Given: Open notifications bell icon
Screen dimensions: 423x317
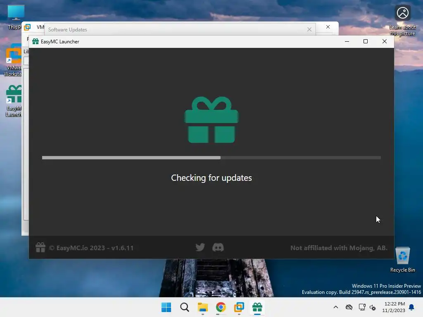Looking at the screenshot, I should pos(412,307).
